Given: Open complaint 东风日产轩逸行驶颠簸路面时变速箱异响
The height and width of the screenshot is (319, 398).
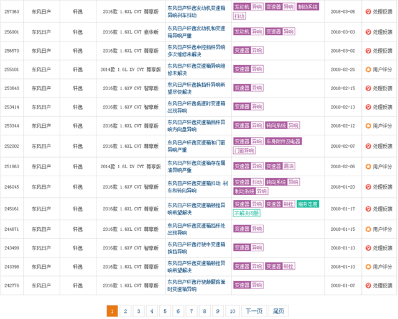Looking at the screenshot, I should tap(197, 285).
